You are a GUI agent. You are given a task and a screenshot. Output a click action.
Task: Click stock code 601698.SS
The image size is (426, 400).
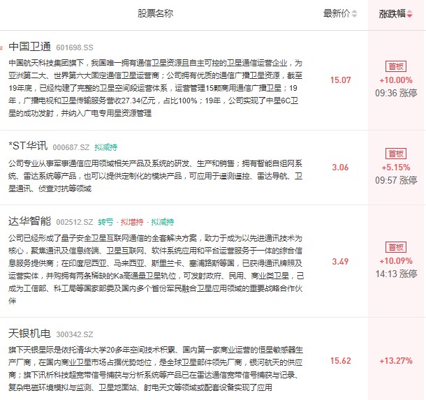[x=75, y=47]
